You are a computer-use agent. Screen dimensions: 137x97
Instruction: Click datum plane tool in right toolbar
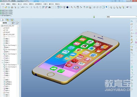[x=132, y=24]
